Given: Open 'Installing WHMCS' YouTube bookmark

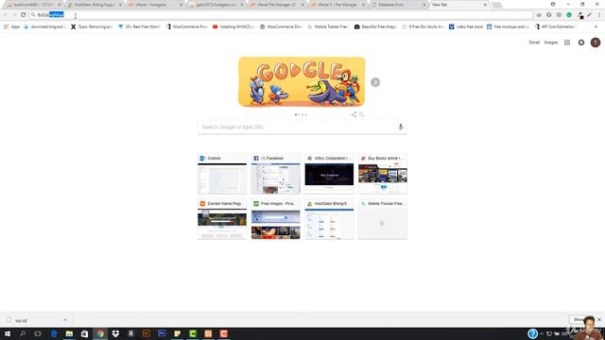Looking at the screenshot, I should point(233,26).
